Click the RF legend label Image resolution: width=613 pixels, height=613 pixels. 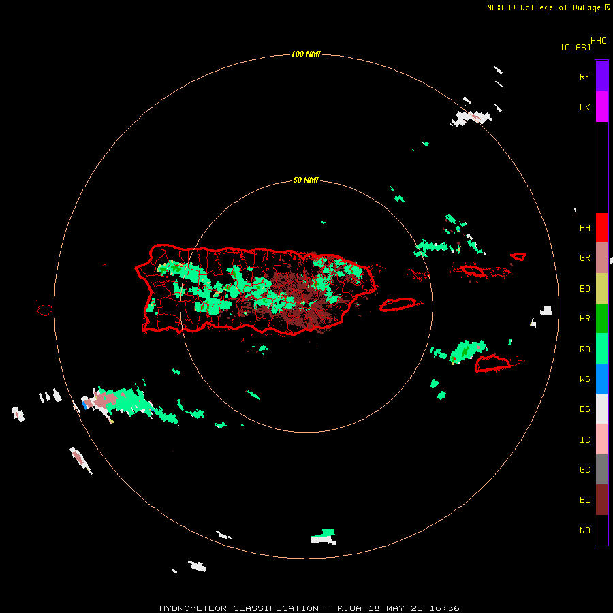tap(584, 76)
